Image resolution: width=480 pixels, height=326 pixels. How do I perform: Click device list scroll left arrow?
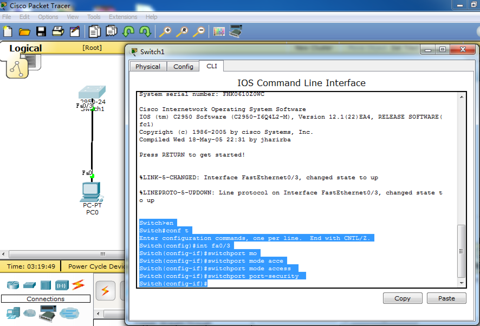click(98, 314)
